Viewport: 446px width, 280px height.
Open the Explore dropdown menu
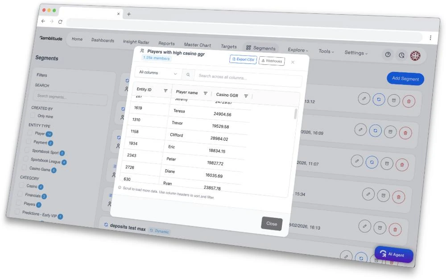tap(298, 50)
